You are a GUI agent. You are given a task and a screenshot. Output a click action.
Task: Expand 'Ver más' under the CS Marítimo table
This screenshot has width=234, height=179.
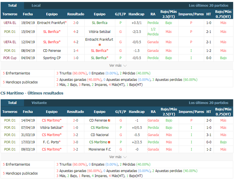[118, 157]
